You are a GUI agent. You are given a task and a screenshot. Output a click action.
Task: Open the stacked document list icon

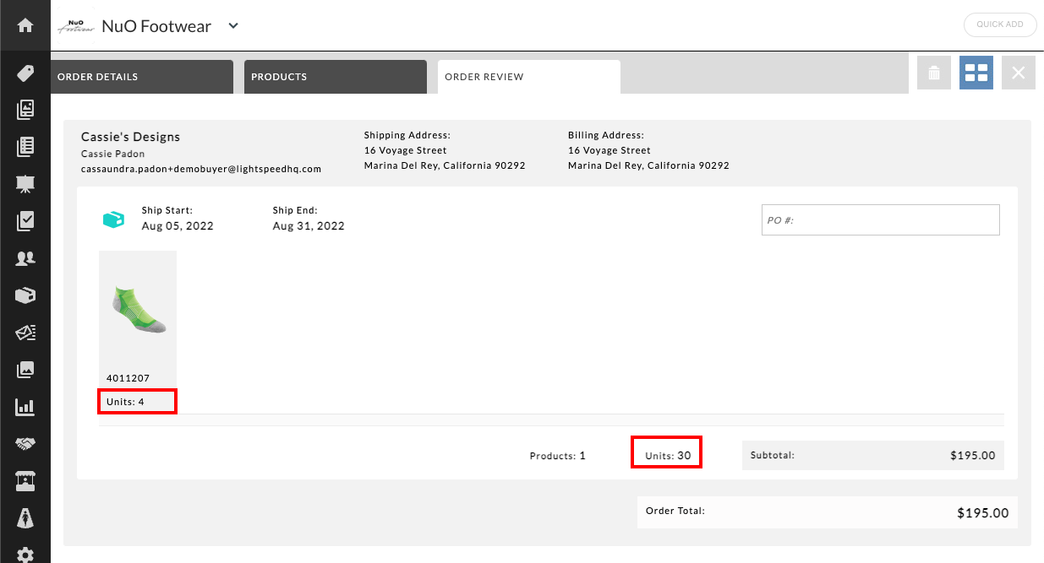point(25,147)
